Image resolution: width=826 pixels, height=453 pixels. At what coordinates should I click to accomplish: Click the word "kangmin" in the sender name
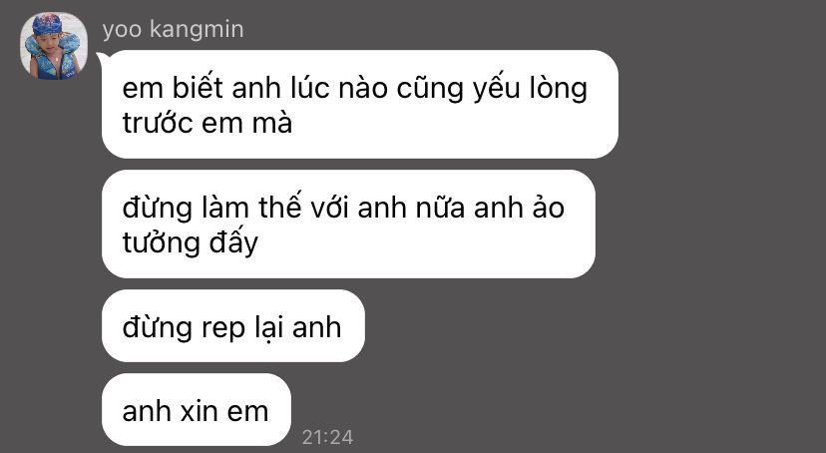point(197,30)
